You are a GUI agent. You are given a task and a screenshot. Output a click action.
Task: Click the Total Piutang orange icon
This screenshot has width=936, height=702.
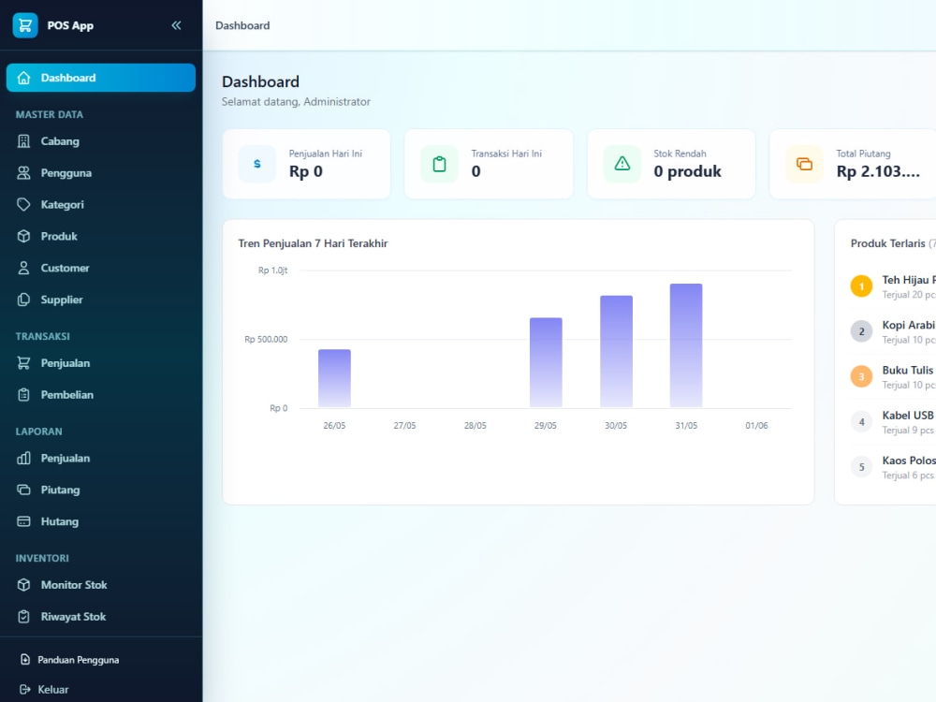point(804,164)
